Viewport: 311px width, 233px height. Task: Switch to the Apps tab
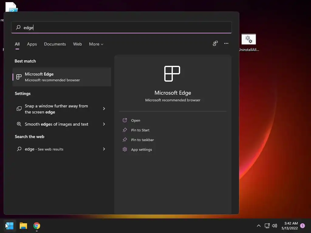[32, 44]
